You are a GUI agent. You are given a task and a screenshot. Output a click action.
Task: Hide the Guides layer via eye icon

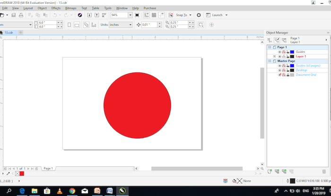pyautogui.click(x=279, y=52)
